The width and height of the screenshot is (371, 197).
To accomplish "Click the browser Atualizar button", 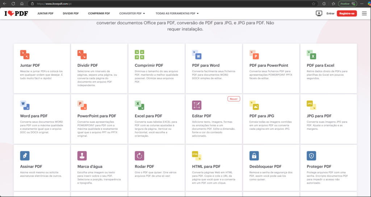I will point(347,4).
